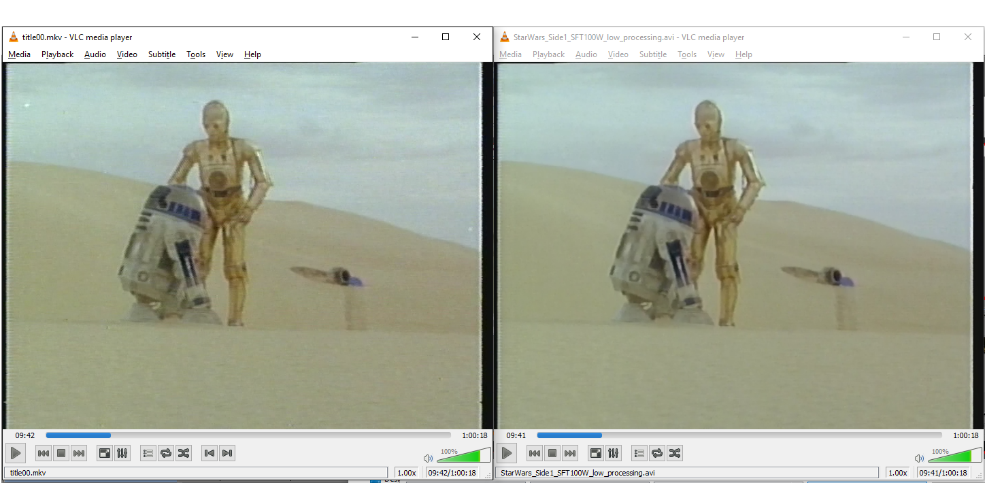Go to previous media in title00.mkv window
The width and height of the screenshot is (985, 483).
tap(44, 453)
